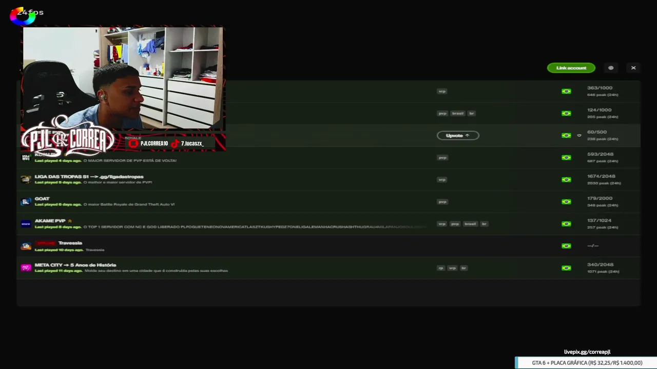Click the Brazil flag in the META CITY row
657x369 pixels.
point(566,268)
